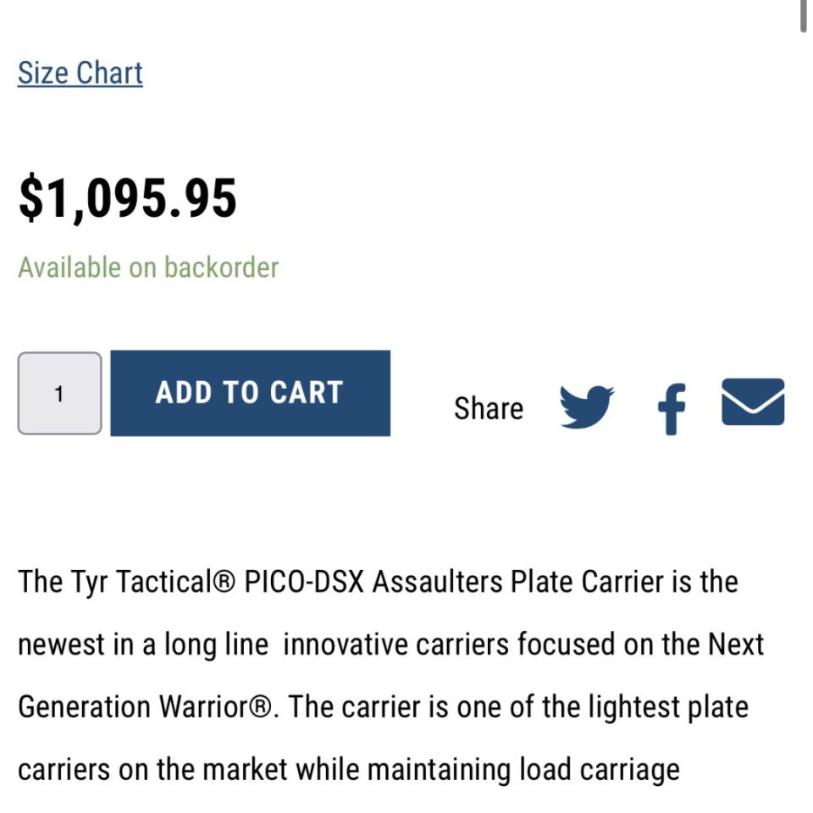Click inside the quantity stepper field

point(58,392)
